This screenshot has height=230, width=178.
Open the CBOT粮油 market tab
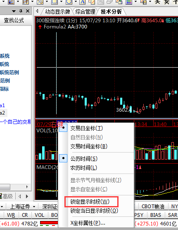tap(153, 207)
